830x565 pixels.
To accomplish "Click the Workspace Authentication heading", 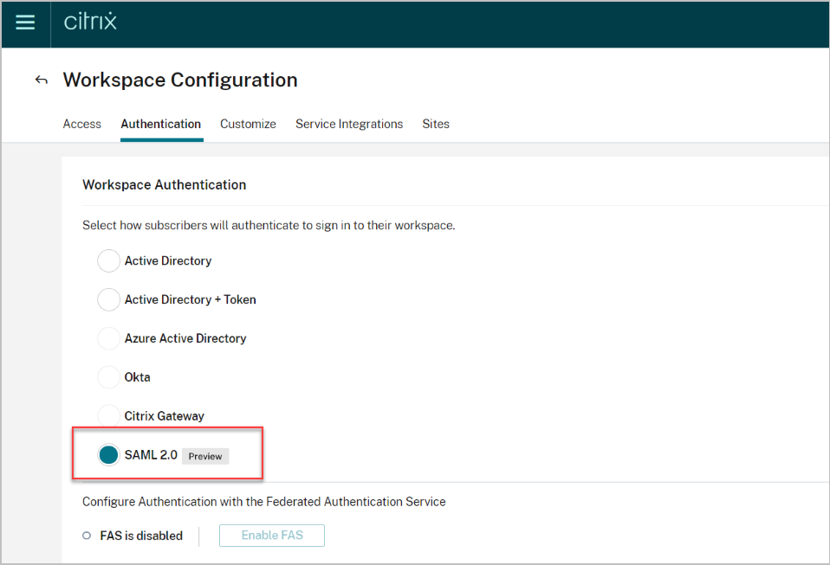I will point(165,185).
